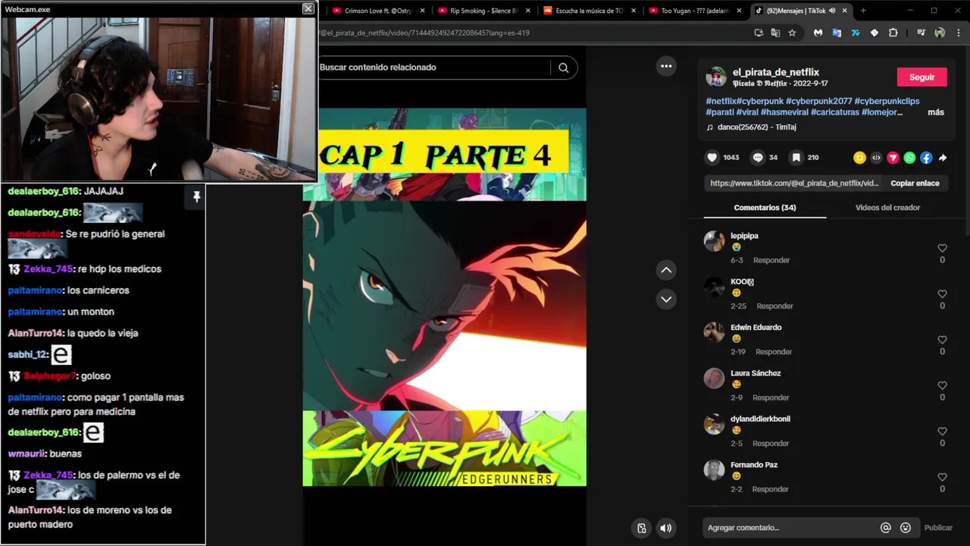The width and height of the screenshot is (970, 546).
Task: Open the Google Translate extension icon
Action: pyautogui.click(x=837, y=33)
